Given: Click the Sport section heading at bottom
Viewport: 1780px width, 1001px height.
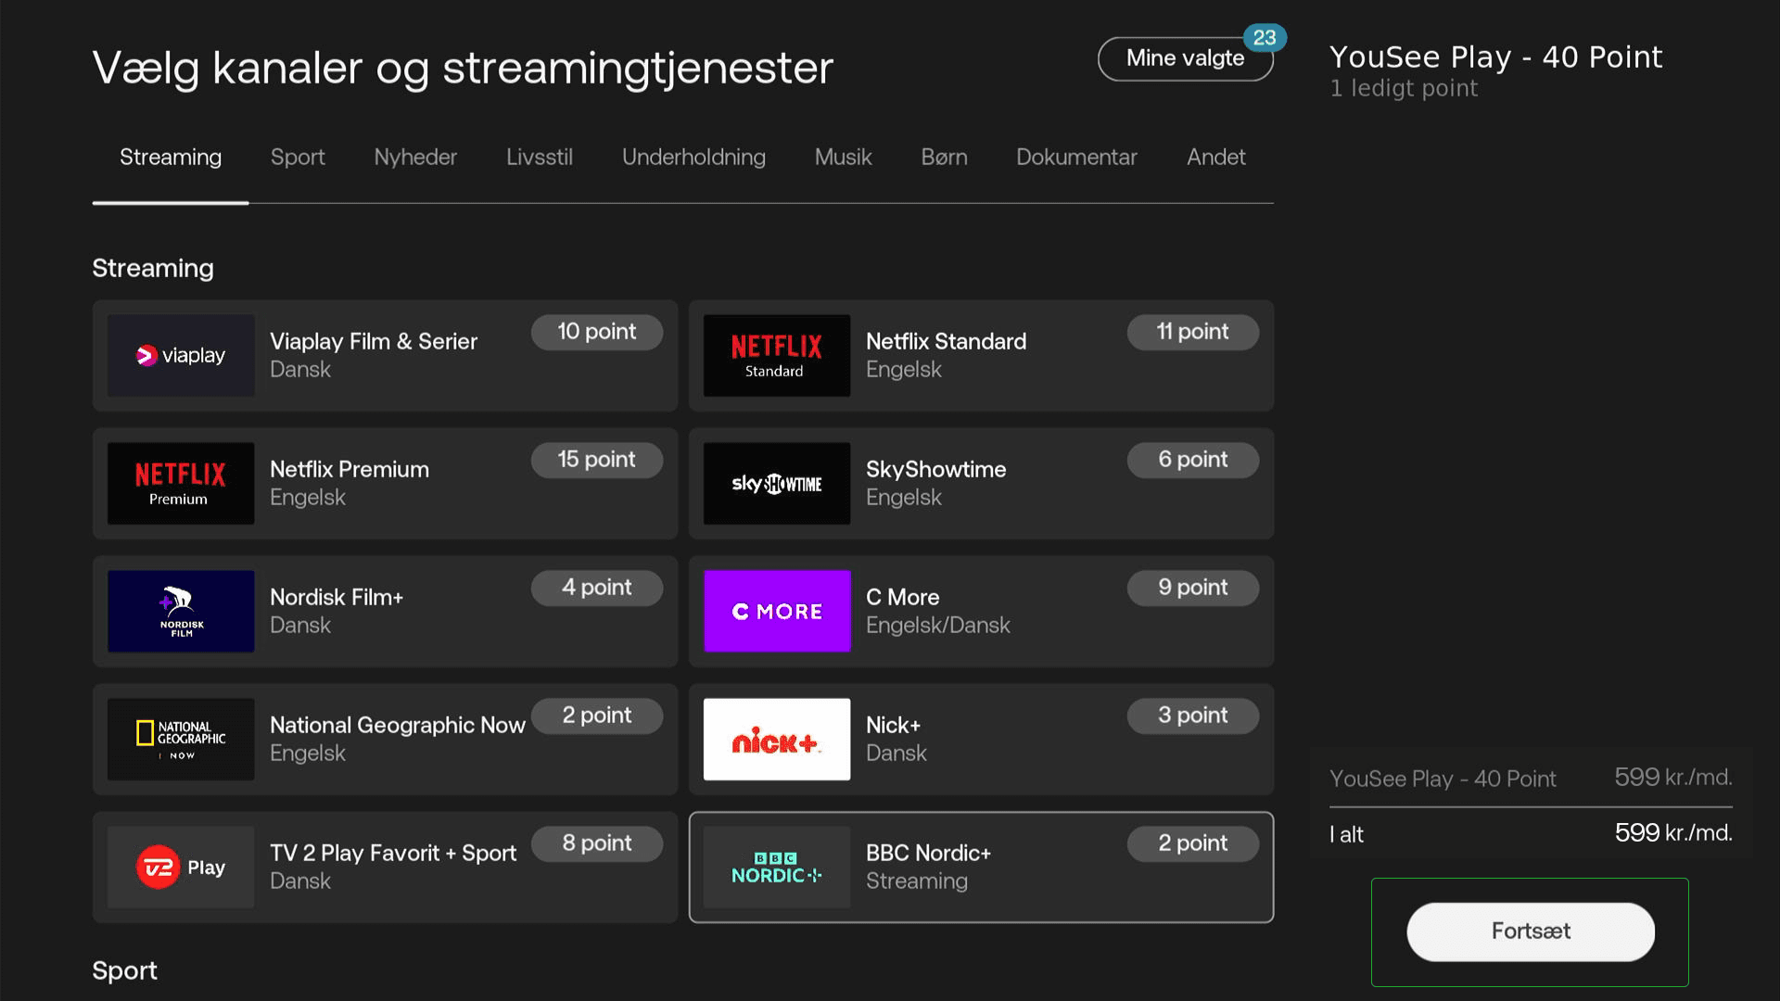Looking at the screenshot, I should click(x=124, y=971).
